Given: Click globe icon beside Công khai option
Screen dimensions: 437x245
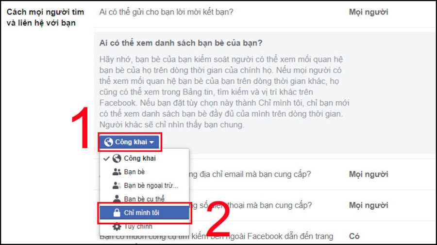Looking at the screenshot, I should pos(117,158).
